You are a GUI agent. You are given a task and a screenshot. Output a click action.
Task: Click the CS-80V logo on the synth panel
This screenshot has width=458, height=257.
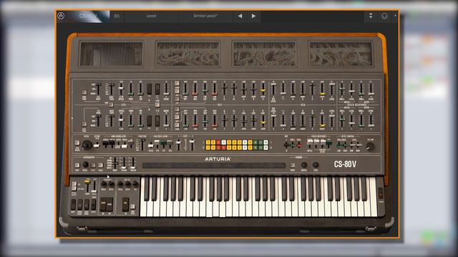click(345, 164)
